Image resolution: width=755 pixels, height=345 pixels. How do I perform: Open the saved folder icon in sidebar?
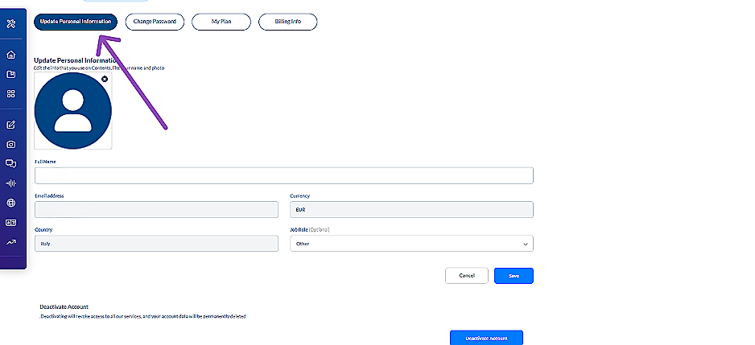[11, 75]
